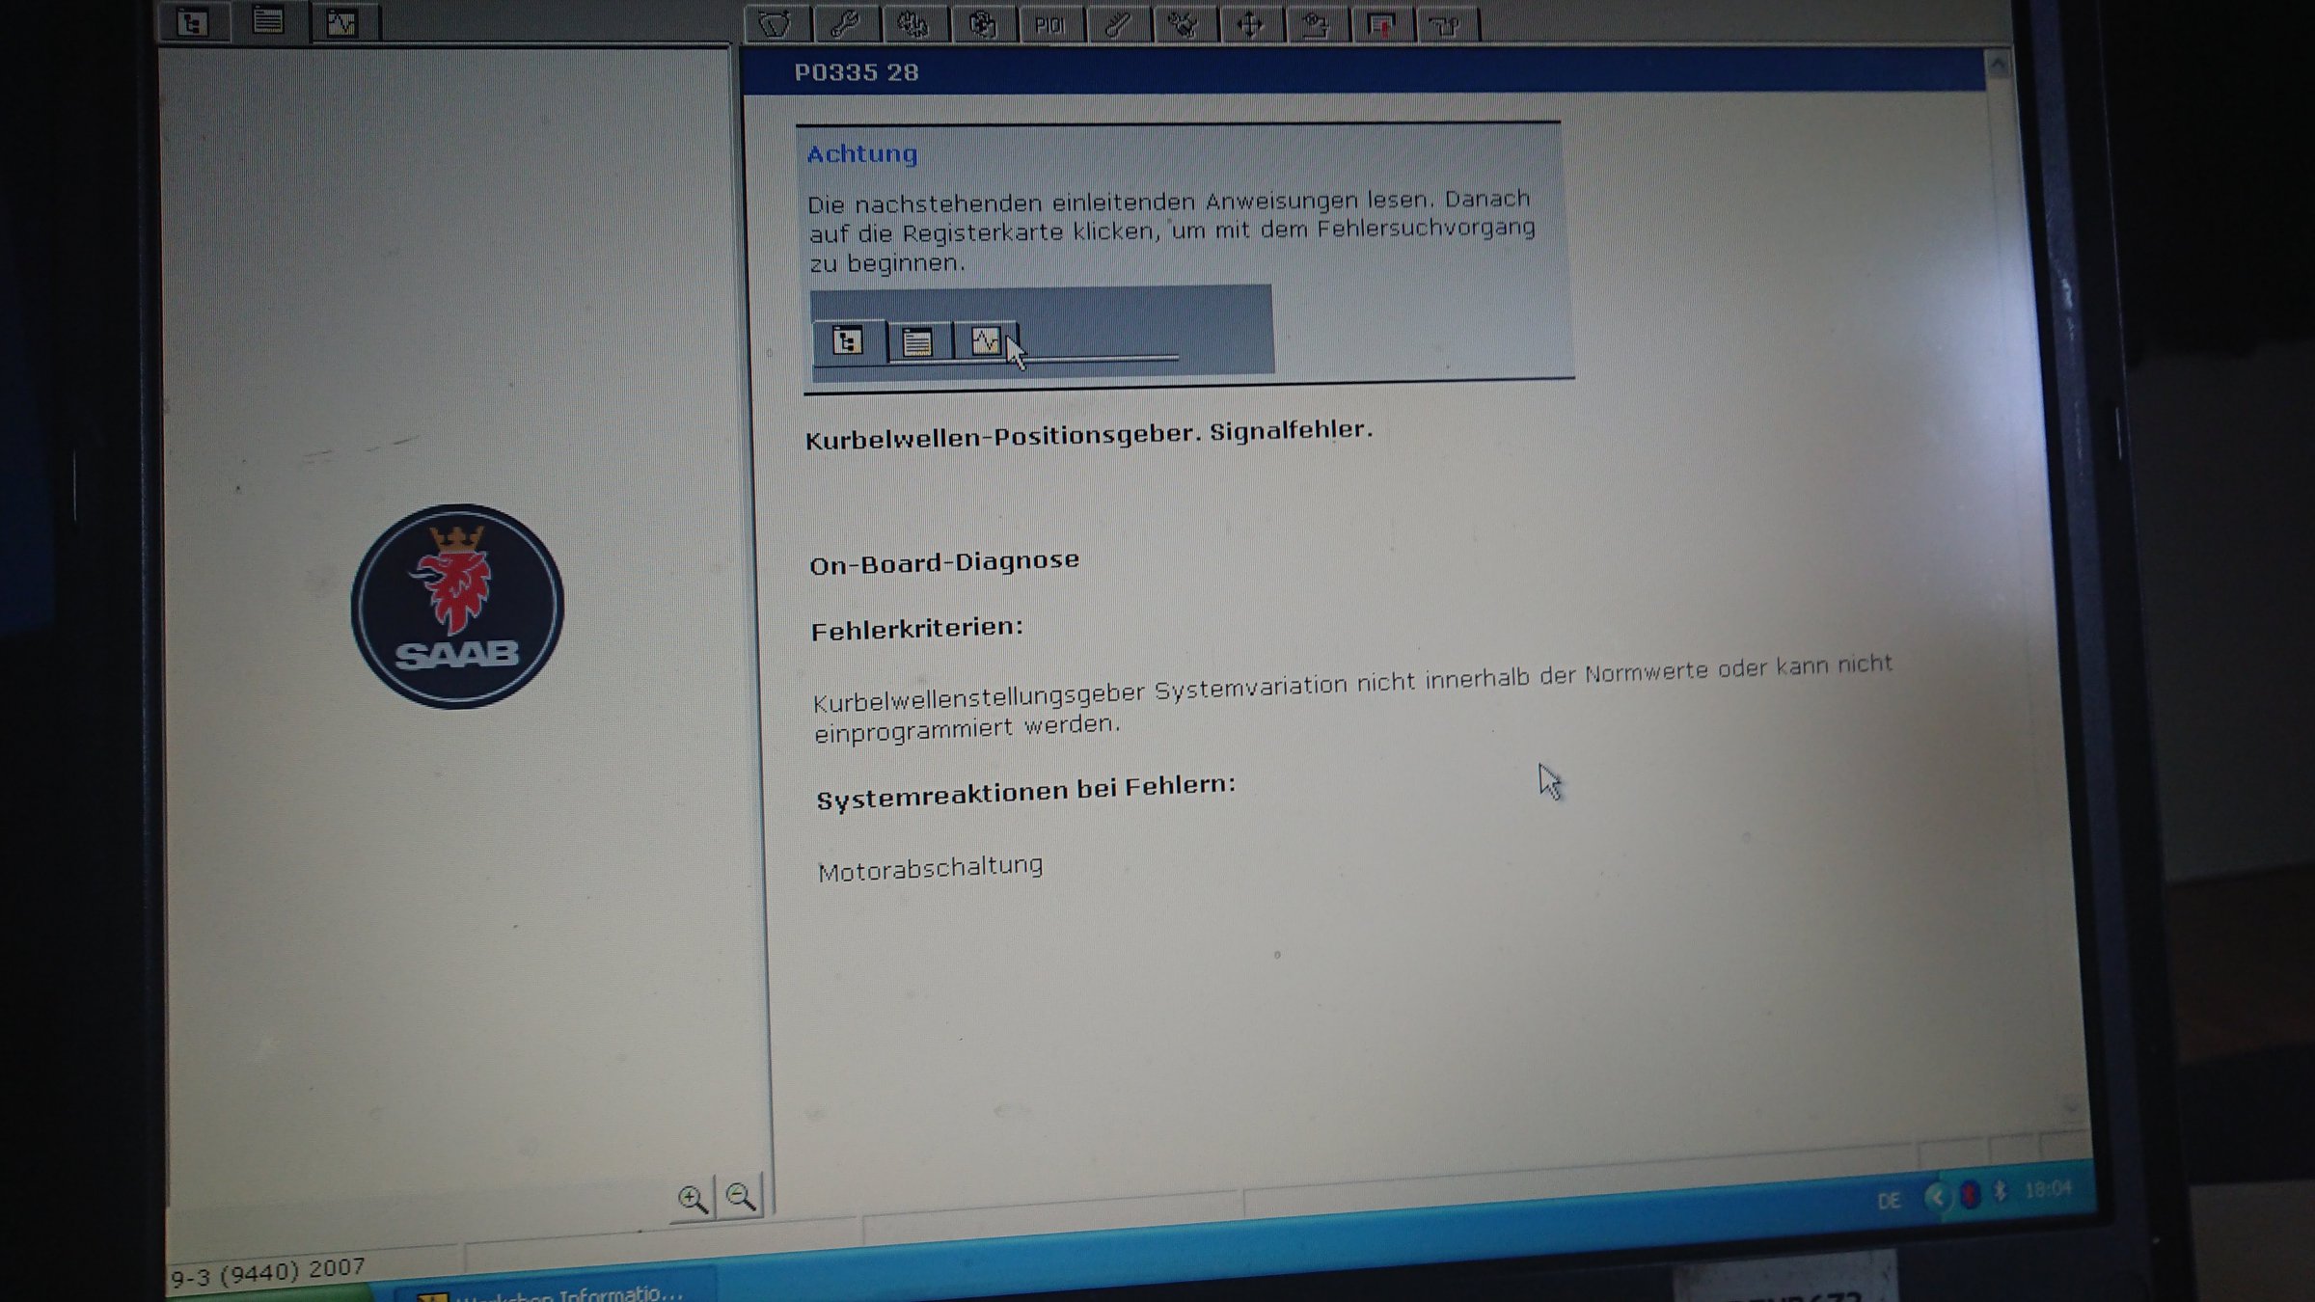Click the four-way arrows toolbar icon
Viewport: 2315px width, 1302px height.
click(1250, 24)
